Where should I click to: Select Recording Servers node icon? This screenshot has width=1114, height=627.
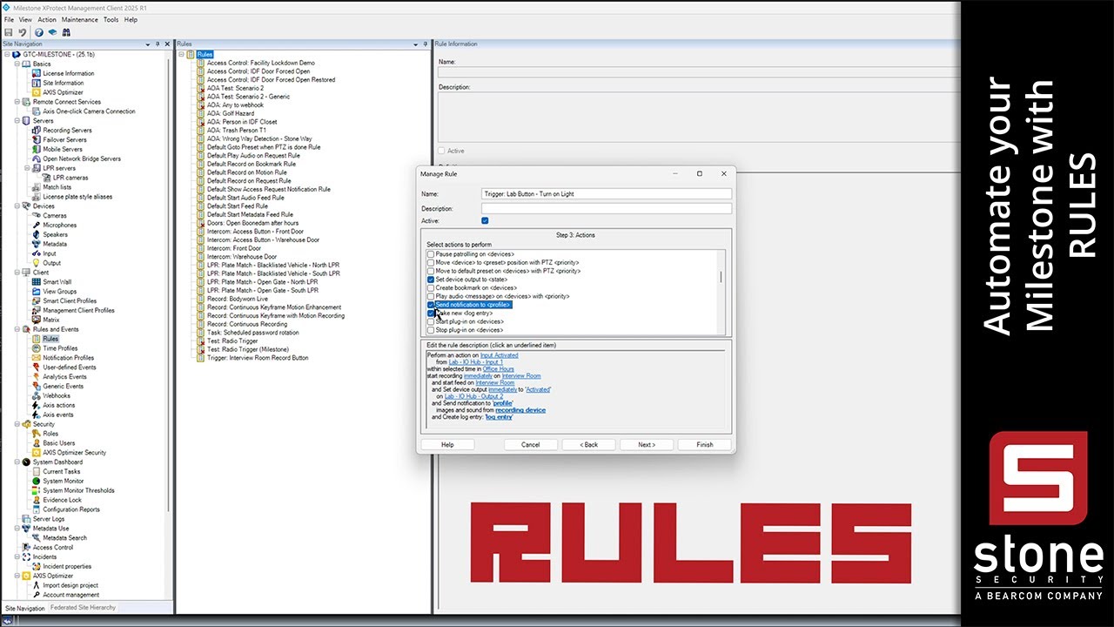(37, 131)
